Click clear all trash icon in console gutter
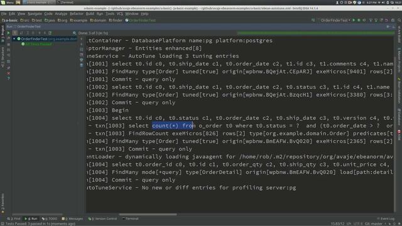Image resolution: width=402 pixels, height=226 pixels. point(82,65)
